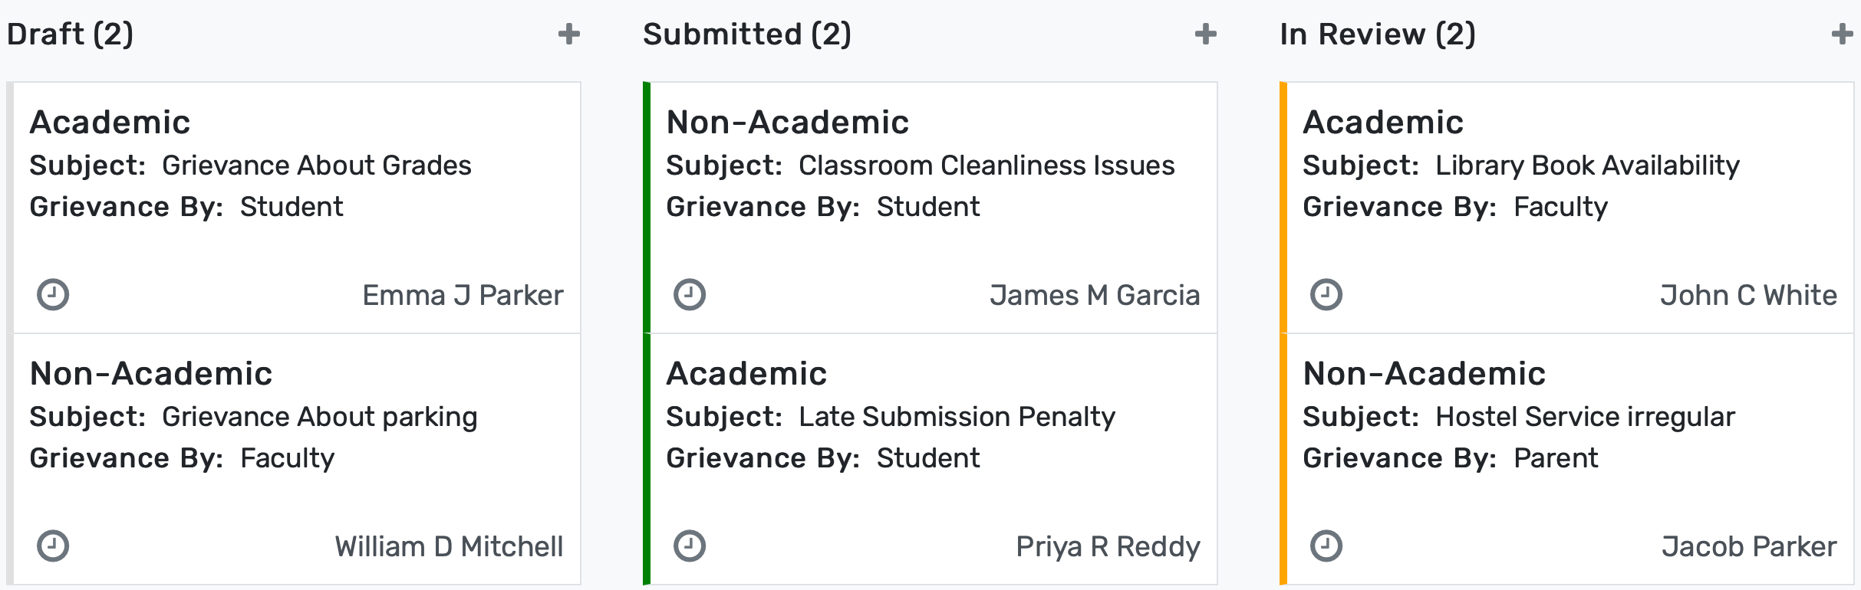Select the Classroom Cleanliness Issues card

point(986,166)
